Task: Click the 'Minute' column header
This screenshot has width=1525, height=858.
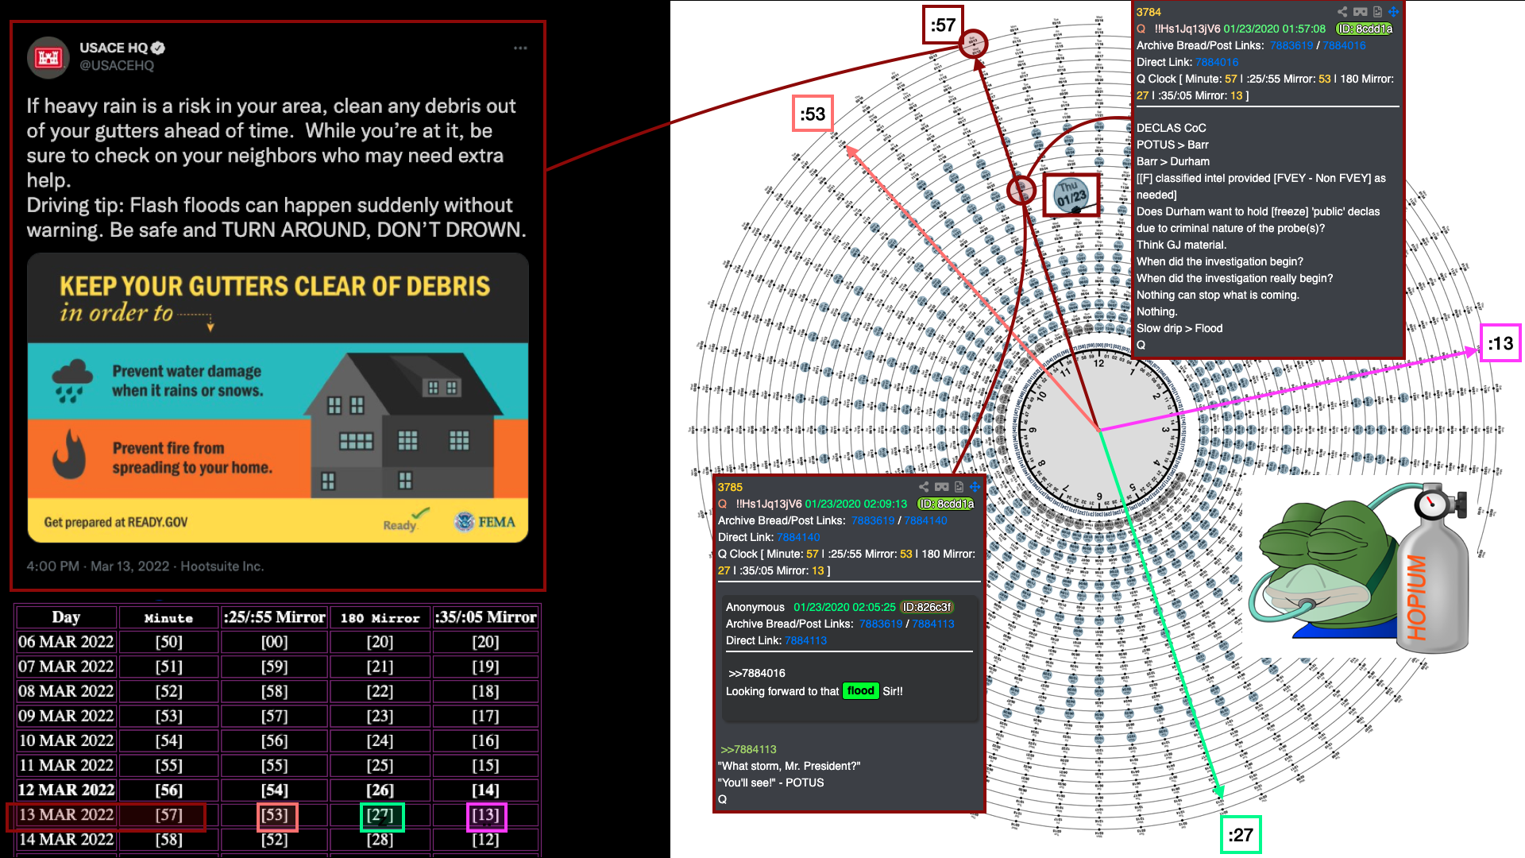Action: [168, 617]
